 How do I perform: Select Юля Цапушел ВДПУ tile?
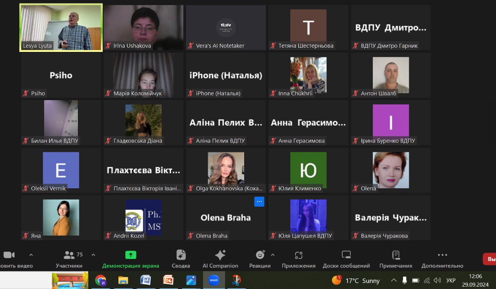[x=308, y=218]
